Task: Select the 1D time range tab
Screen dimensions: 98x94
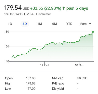Action: click(10, 24)
